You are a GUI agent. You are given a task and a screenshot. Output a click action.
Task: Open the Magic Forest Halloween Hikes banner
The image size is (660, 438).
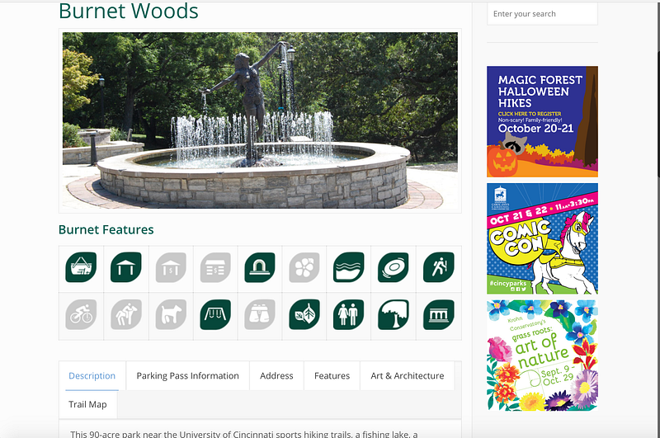click(542, 121)
